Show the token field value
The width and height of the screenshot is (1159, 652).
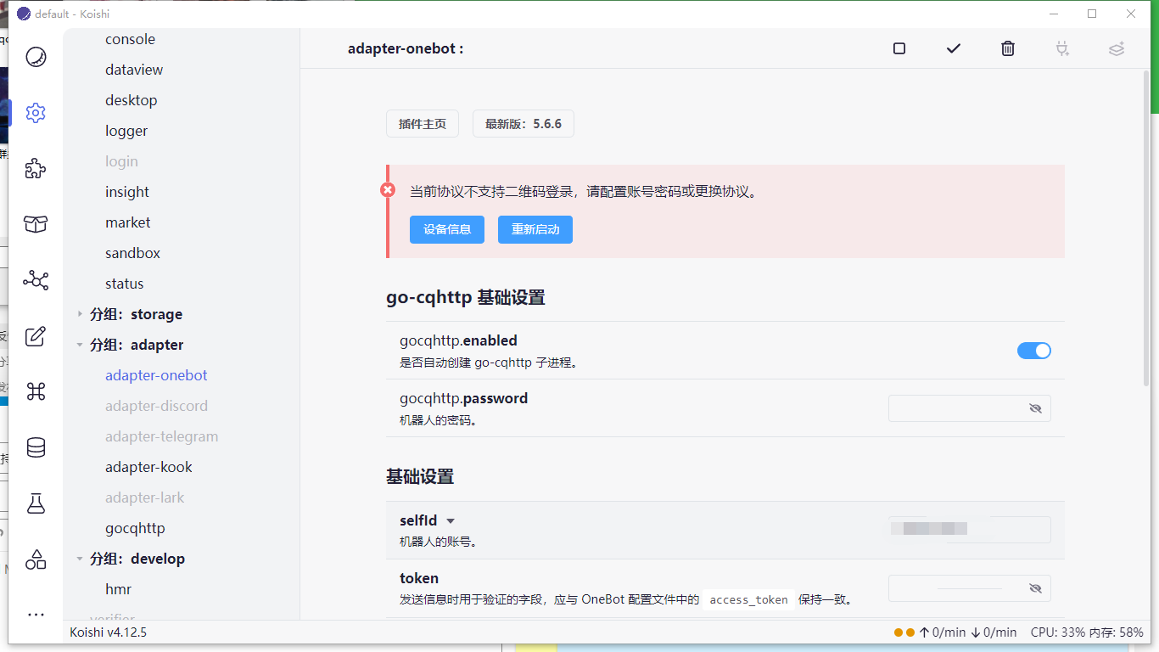point(1035,588)
